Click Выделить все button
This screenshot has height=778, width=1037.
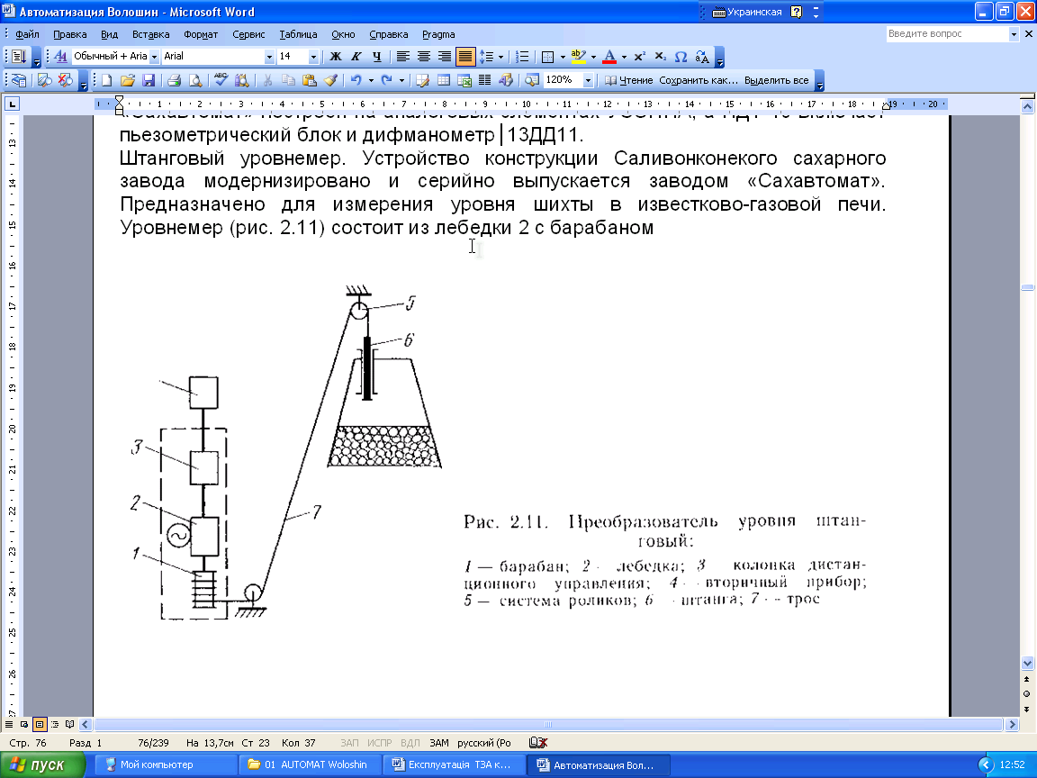point(777,81)
